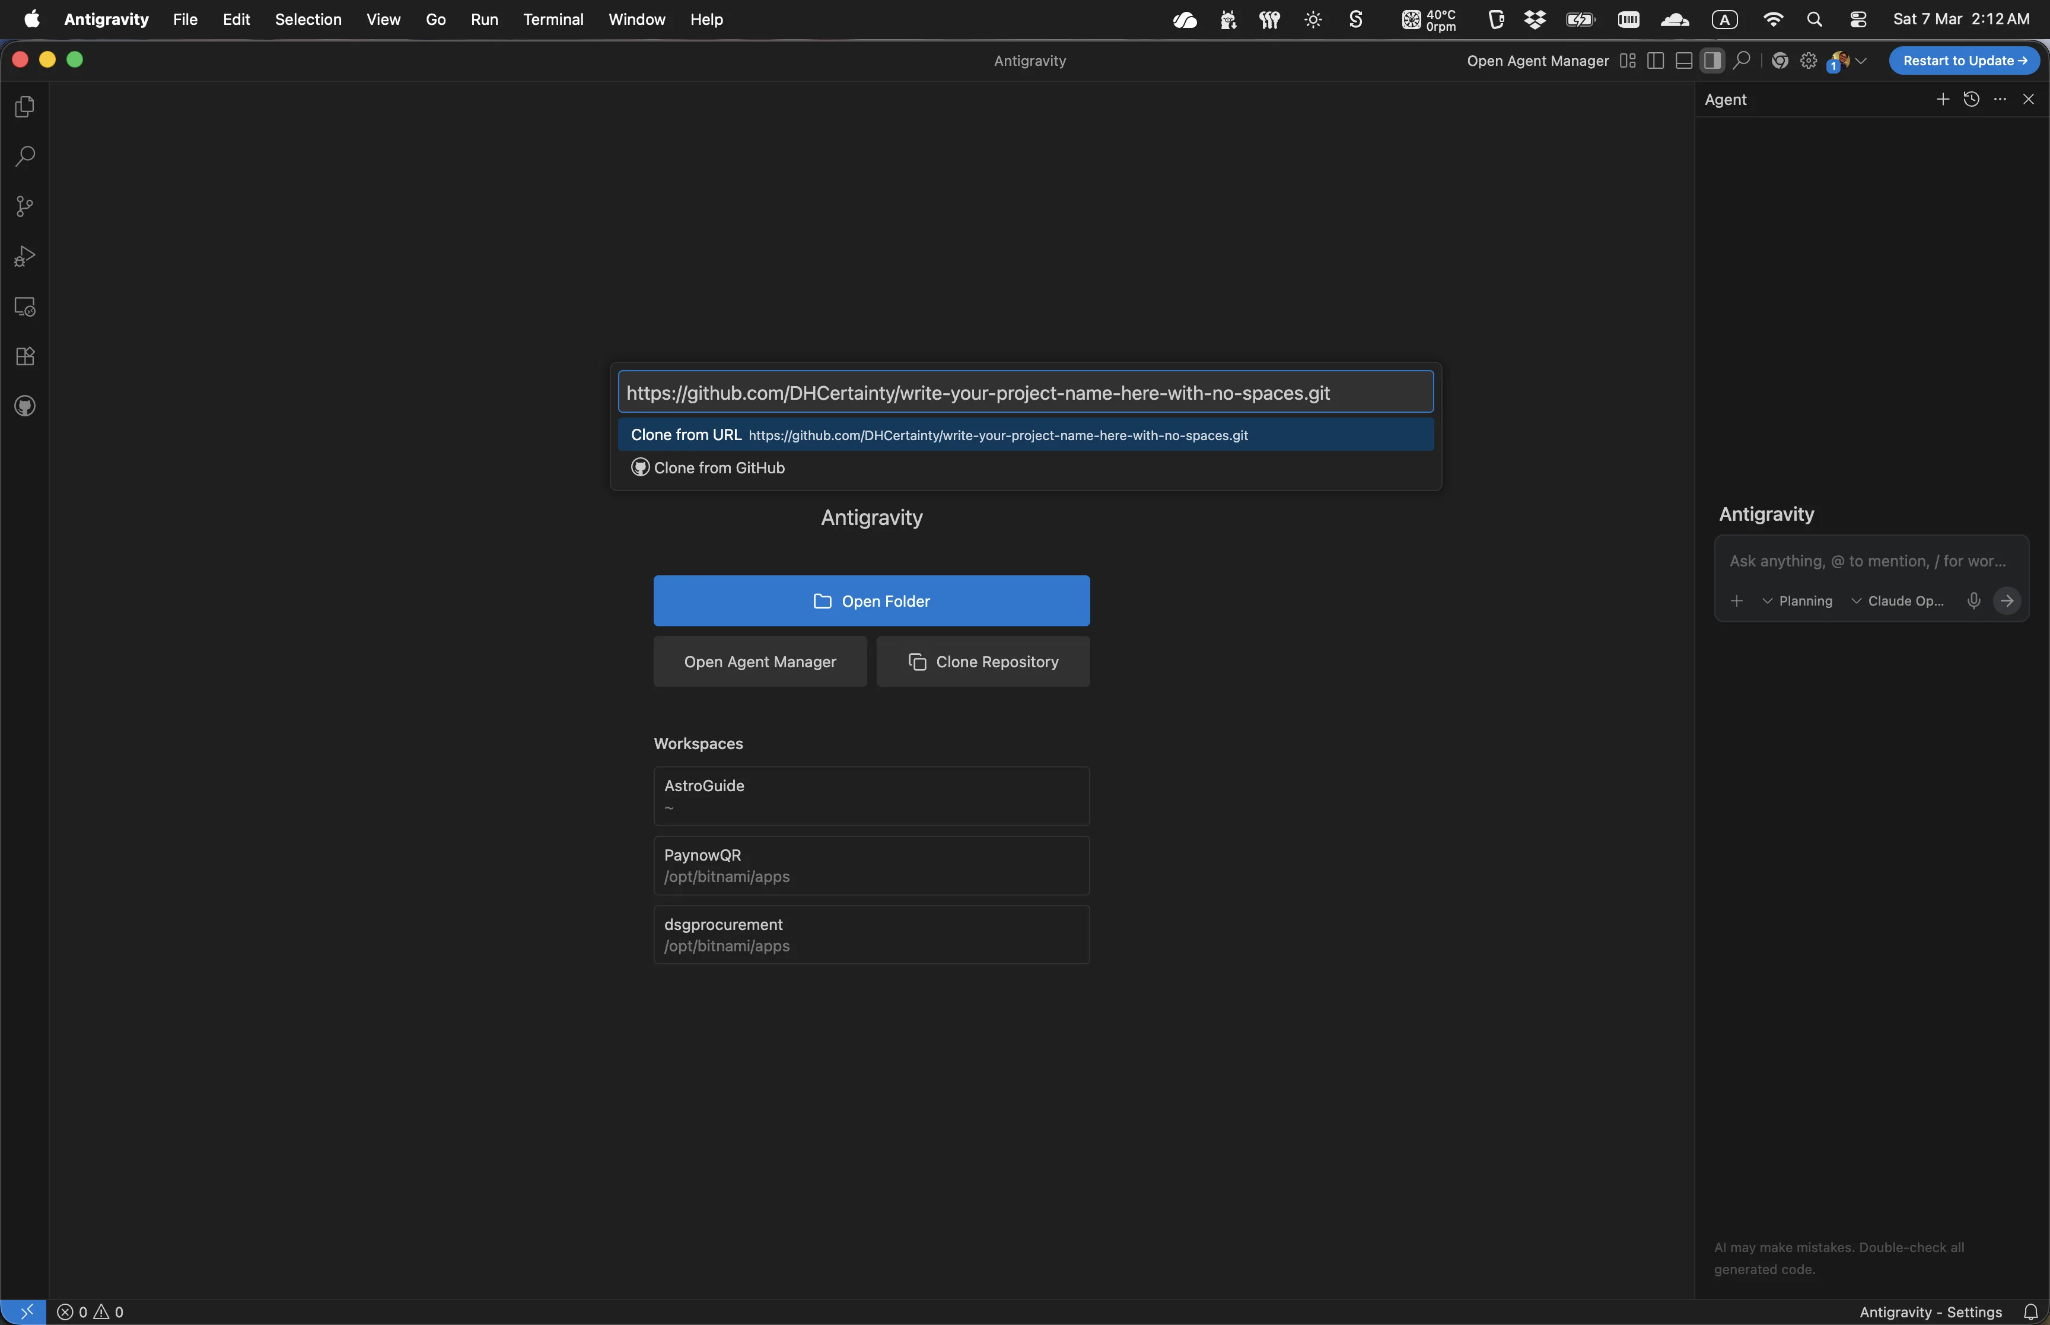Open Spotlight search in menu bar
This screenshot has height=1325, width=2050.
(1815, 19)
